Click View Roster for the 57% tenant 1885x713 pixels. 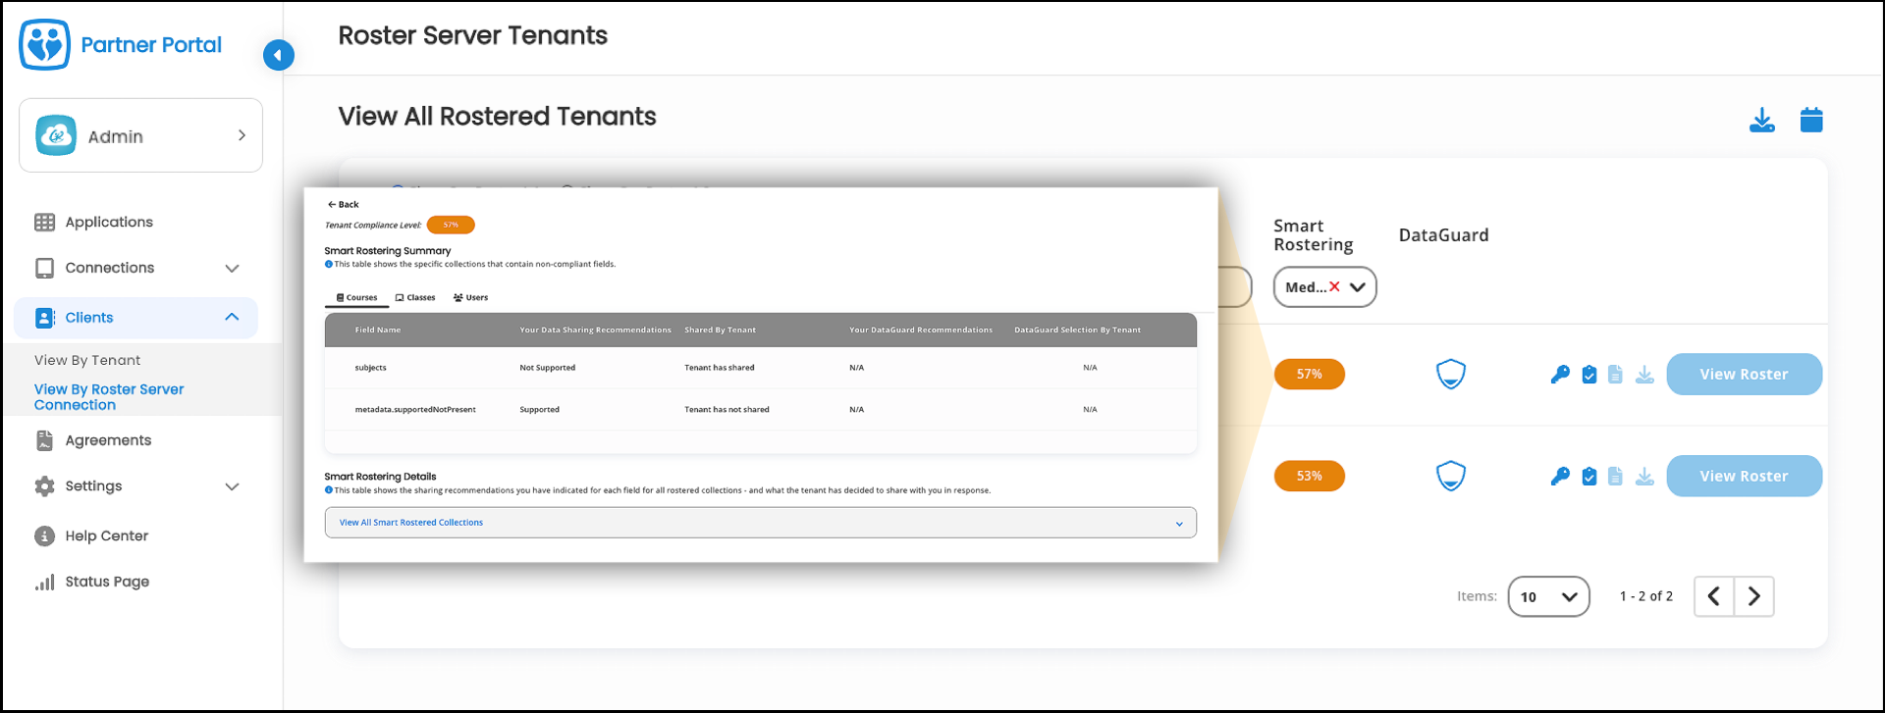(x=1744, y=375)
